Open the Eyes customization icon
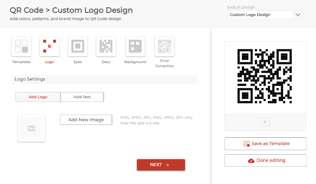Image resolution: width=316 pixels, height=184 pixels. (x=78, y=47)
